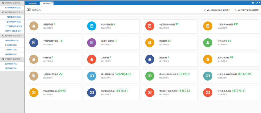Click the 代理/厂家数量 purple building icon

point(92,43)
